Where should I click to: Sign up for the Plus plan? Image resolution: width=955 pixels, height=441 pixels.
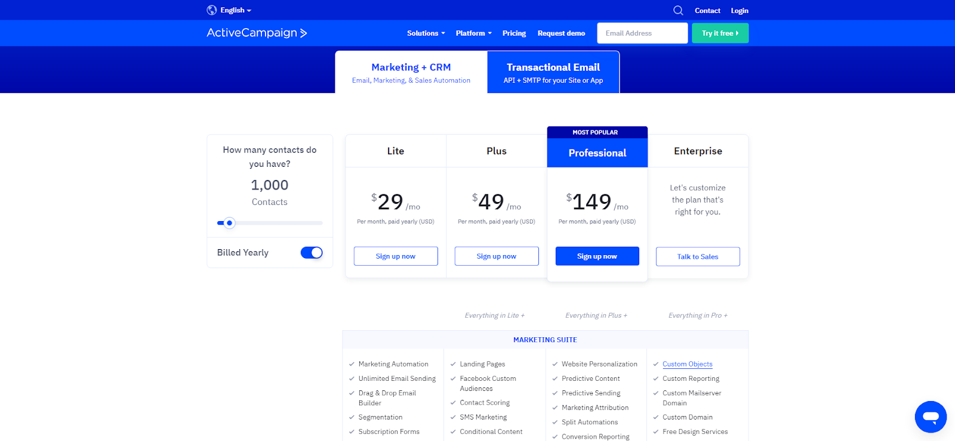[x=497, y=256]
